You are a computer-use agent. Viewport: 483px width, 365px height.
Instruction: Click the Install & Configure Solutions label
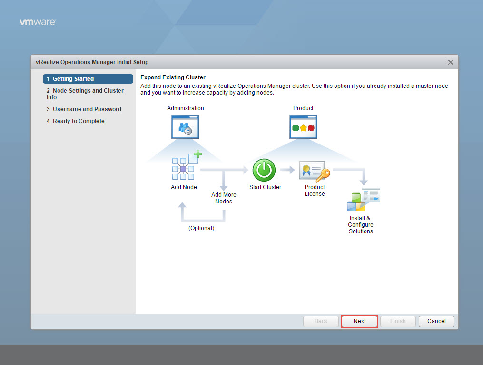pos(361,225)
